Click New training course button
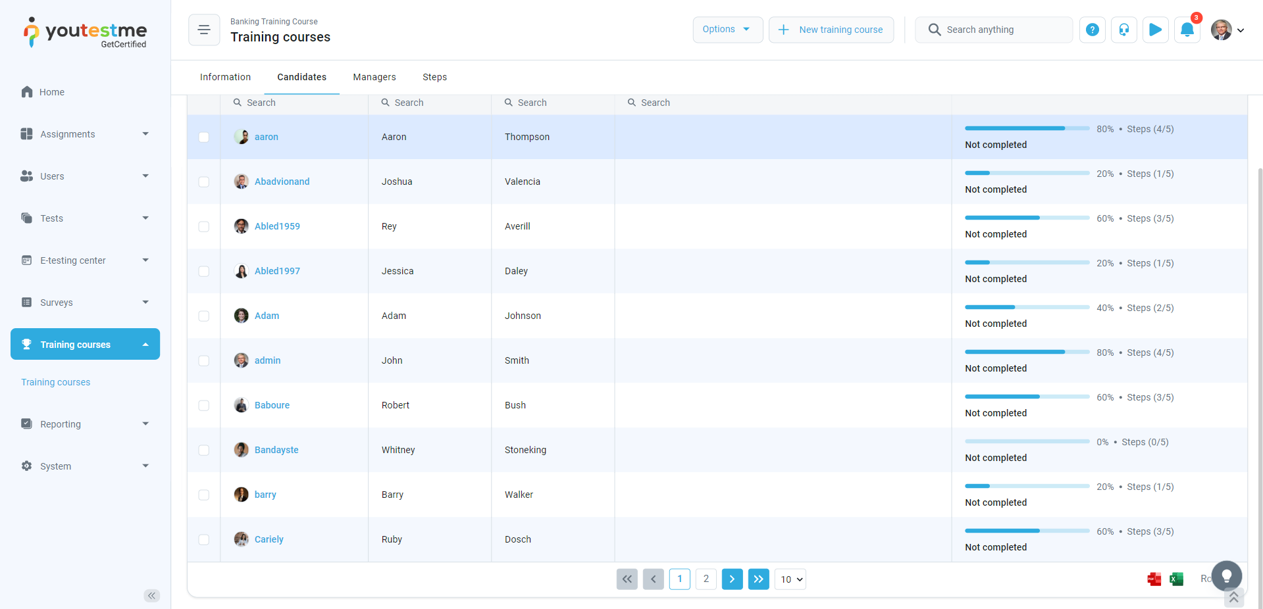1263x609 pixels. click(831, 30)
